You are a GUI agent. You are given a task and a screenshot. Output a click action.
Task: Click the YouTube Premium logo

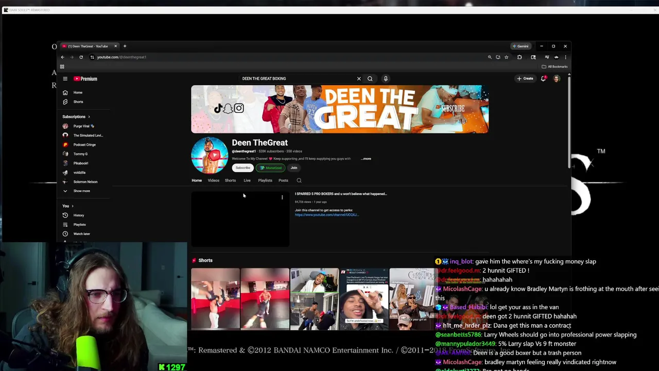pos(85,79)
